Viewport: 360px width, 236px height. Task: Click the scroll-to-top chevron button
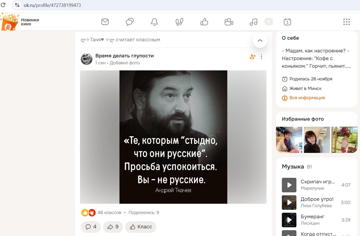coord(260,40)
